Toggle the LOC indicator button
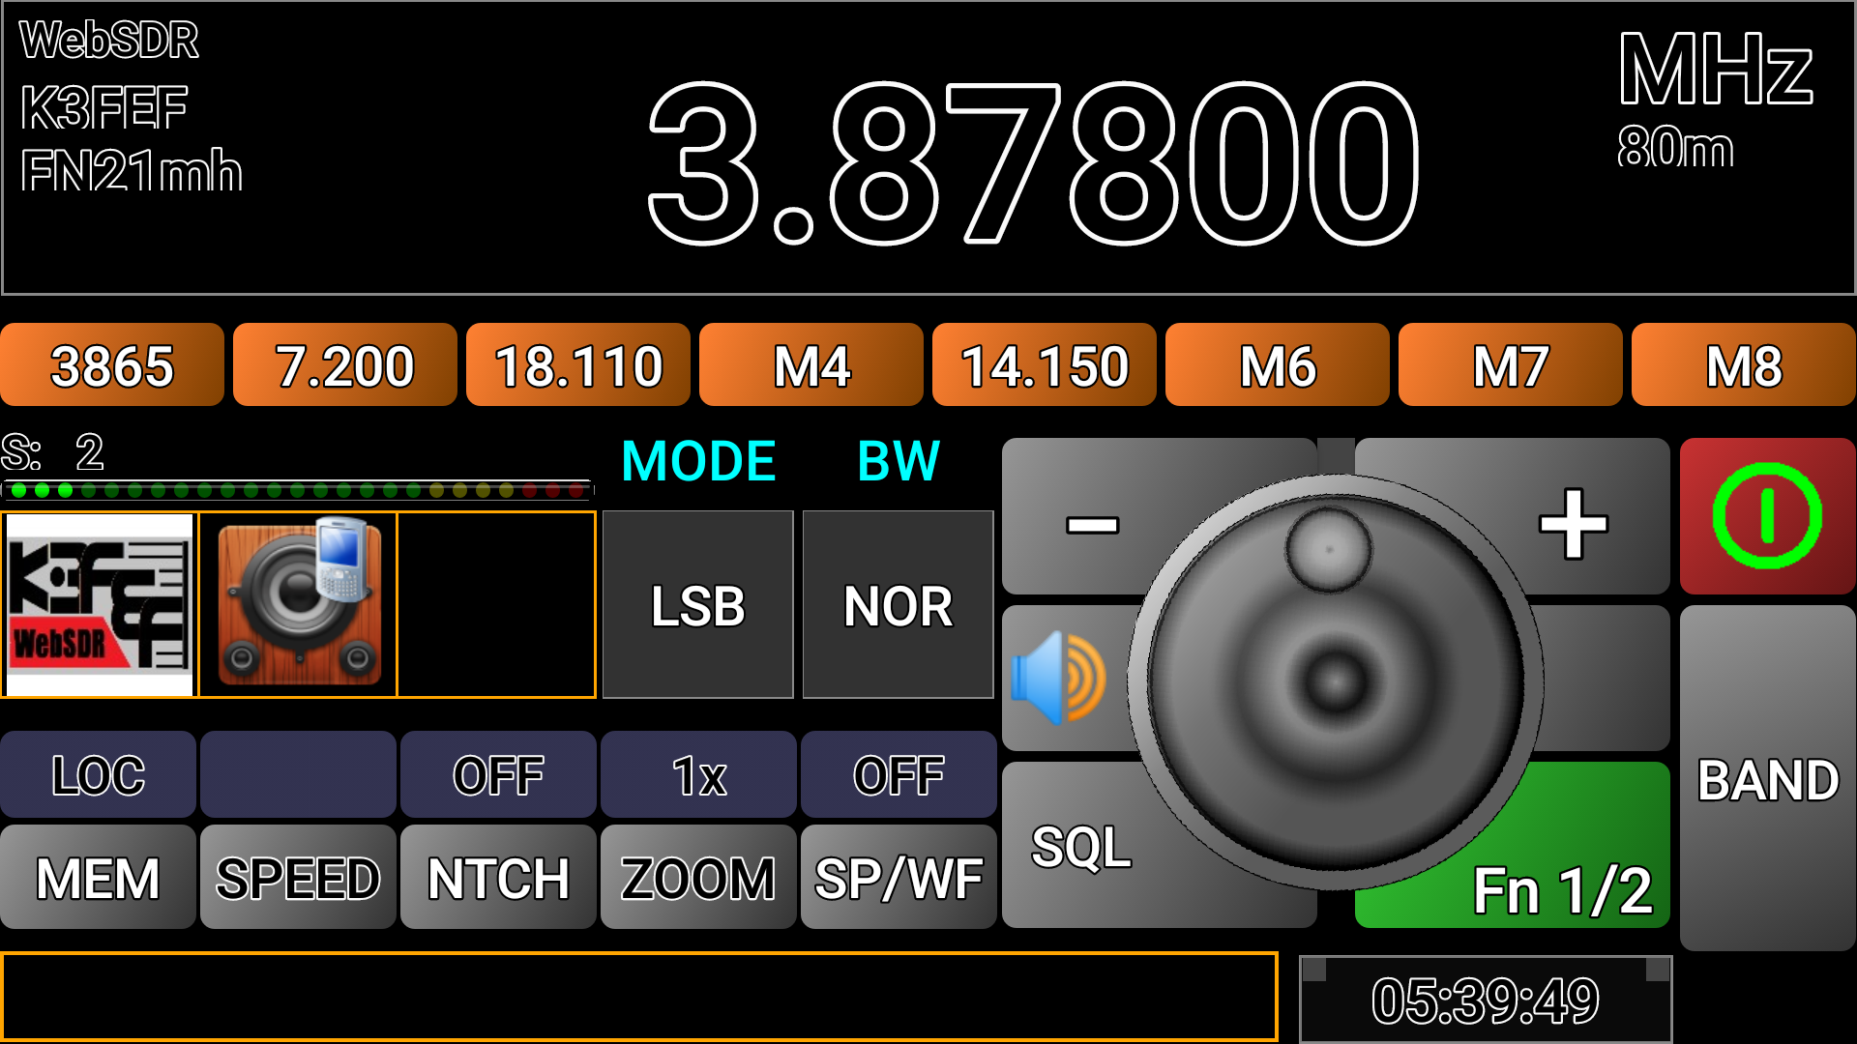Viewport: 1857px width, 1044px height. pos(98,775)
